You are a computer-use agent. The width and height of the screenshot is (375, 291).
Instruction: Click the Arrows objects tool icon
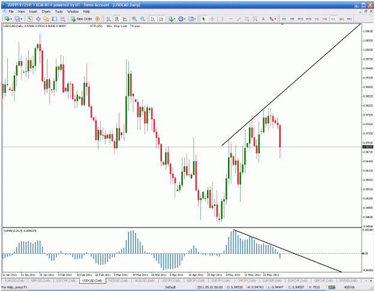coord(271,19)
